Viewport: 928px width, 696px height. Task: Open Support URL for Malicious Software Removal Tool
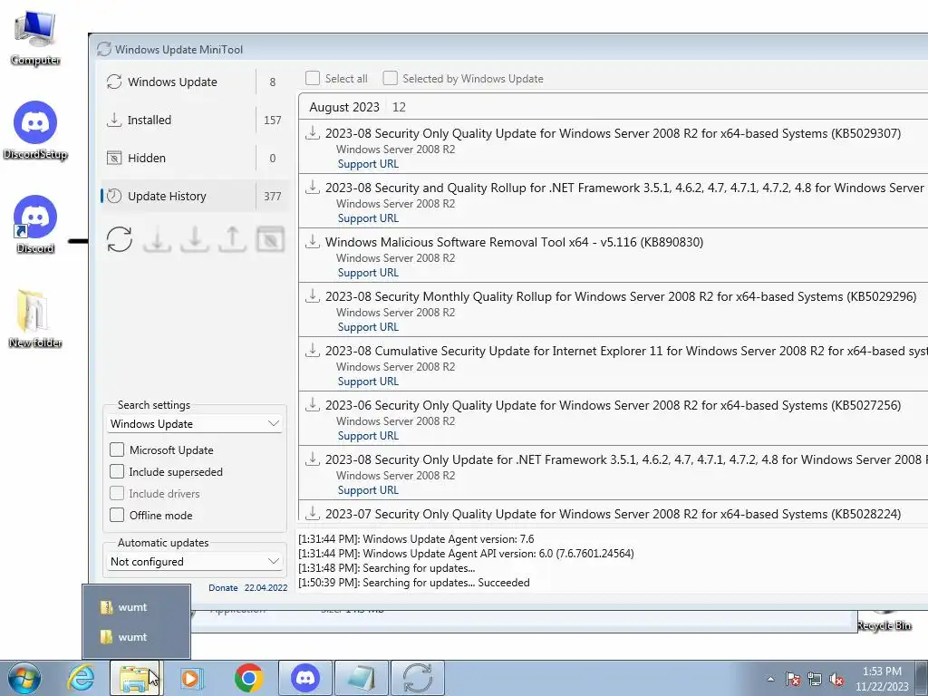pos(368,273)
